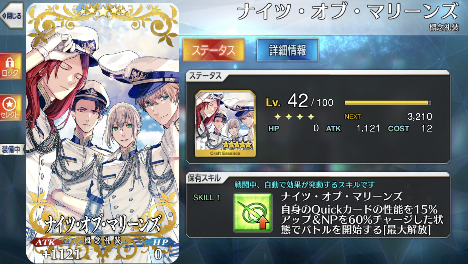Click the Craft Essence thumbnail portrait
Viewport: 468px width, 264px height.
click(225, 124)
